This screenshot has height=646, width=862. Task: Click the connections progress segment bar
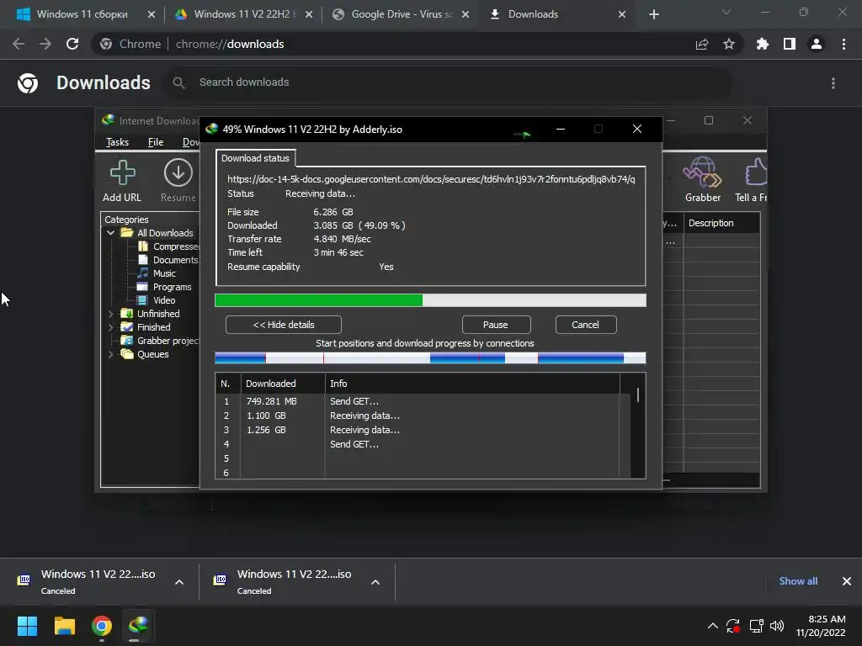coord(430,358)
